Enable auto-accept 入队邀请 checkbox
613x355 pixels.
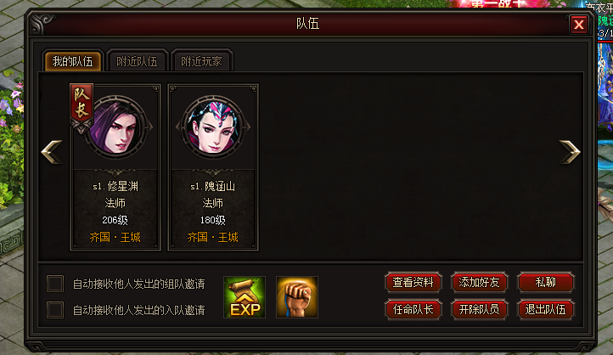tap(55, 310)
